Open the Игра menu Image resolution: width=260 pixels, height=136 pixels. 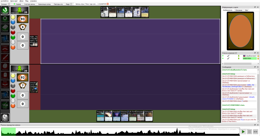[21, 1]
